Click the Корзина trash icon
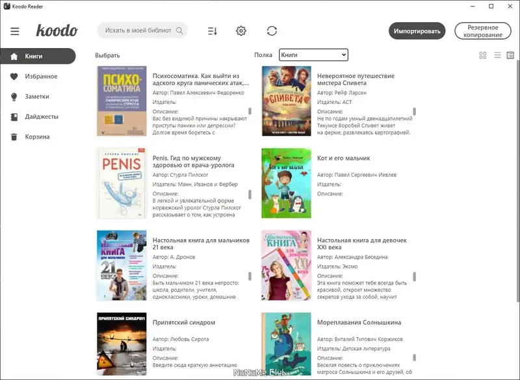Screen dimensions: 520x380 (14, 137)
